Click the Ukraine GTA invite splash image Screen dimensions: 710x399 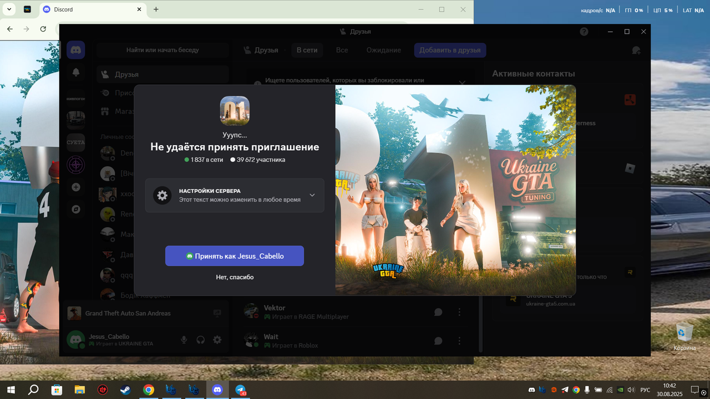(x=455, y=190)
